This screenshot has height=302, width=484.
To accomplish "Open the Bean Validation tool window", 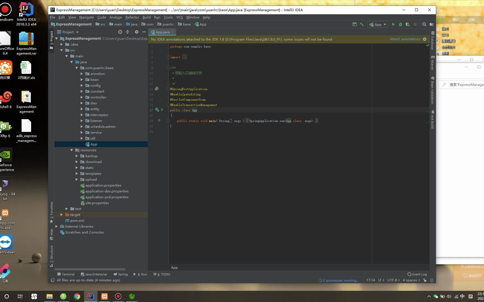I will click(433, 90).
